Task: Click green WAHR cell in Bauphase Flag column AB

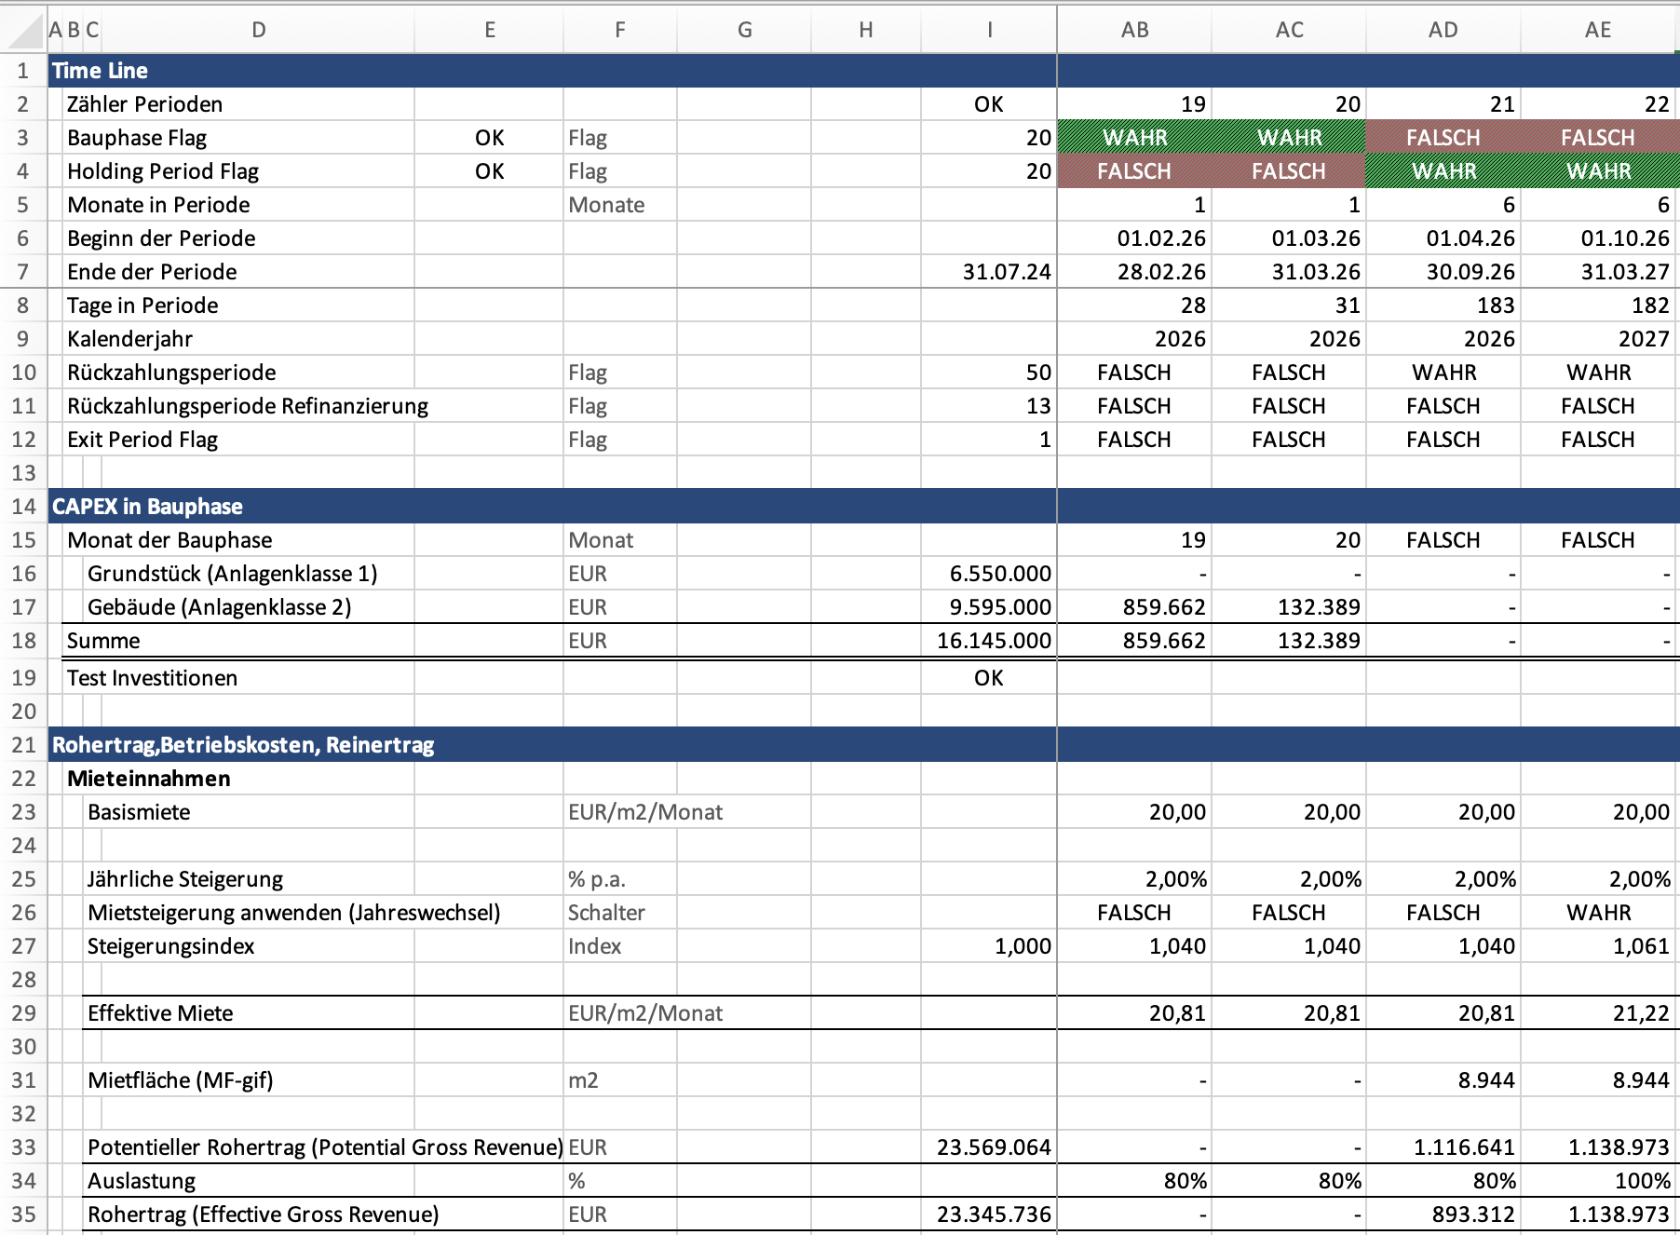Action: [1134, 138]
